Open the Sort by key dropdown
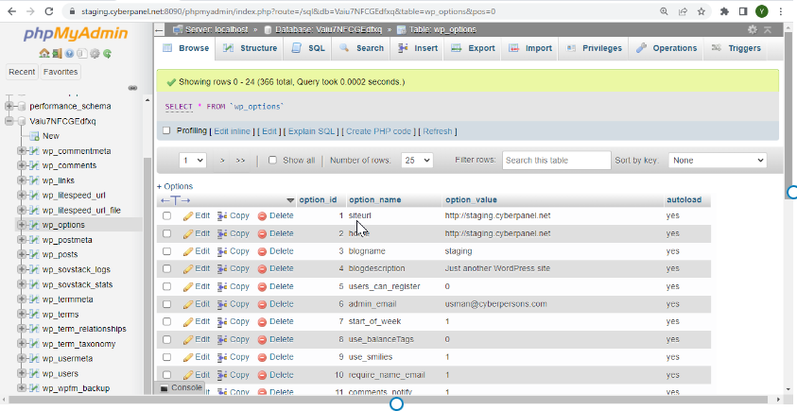Viewport: 797px width, 411px height. (x=718, y=160)
